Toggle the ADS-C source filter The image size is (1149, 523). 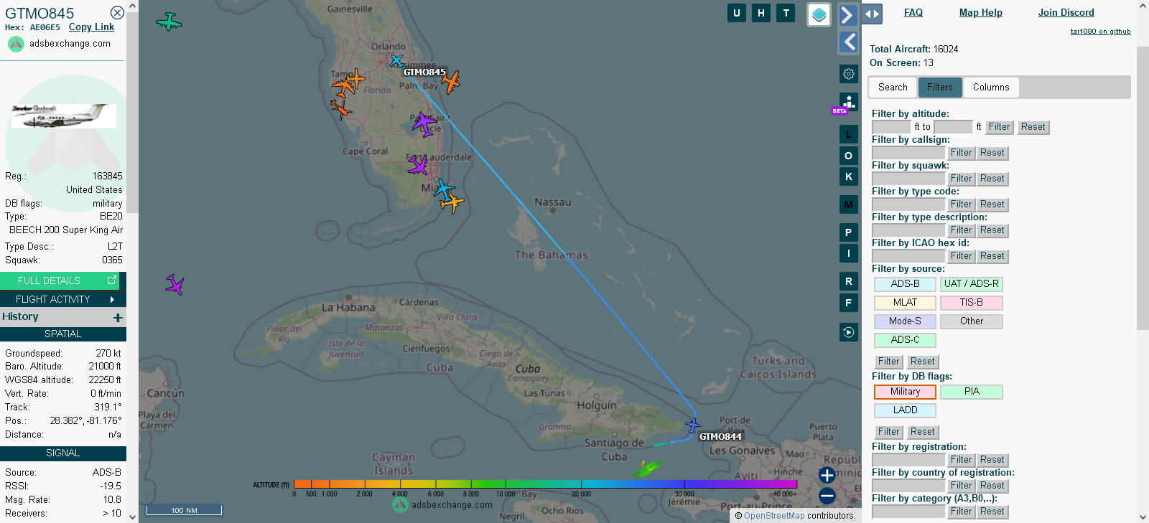tap(905, 340)
